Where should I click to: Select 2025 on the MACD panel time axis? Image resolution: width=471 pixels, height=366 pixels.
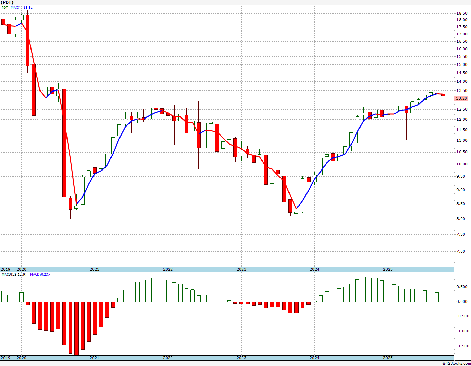coord(388,358)
